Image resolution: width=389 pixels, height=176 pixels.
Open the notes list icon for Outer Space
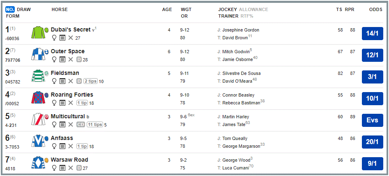click(62, 59)
